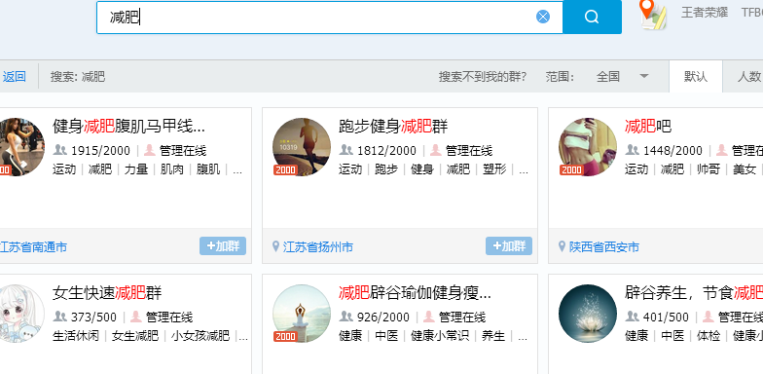Screen dimensions: 763x374
Task: Open the map location icon
Action: click(652, 15)
